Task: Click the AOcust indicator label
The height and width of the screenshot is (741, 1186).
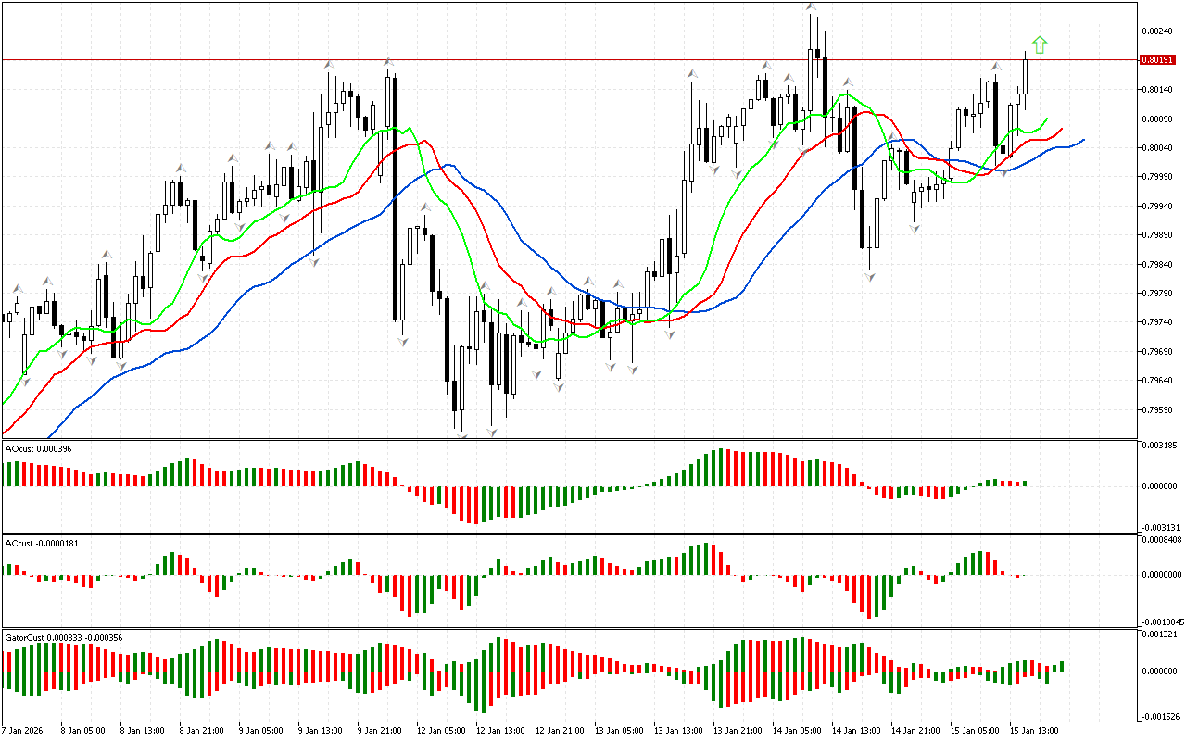Action: click(38, 448)
